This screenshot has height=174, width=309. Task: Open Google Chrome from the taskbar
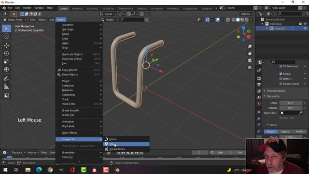50,170
